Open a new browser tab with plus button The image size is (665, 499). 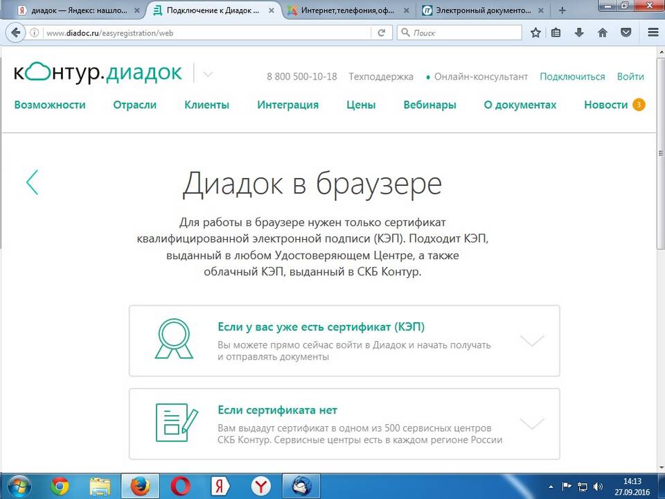(562, 11)
